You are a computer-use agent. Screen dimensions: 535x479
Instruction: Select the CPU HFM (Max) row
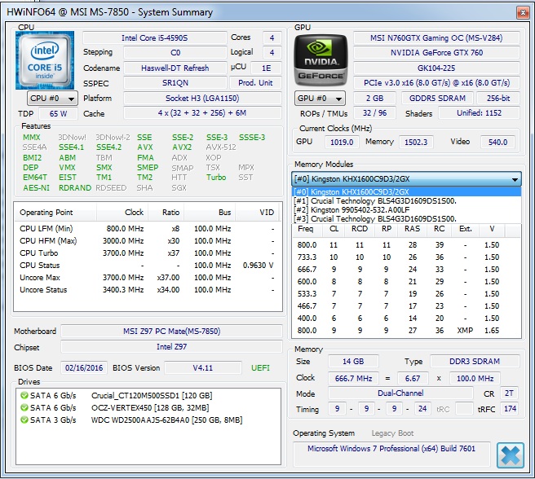(x=147, y=240)
